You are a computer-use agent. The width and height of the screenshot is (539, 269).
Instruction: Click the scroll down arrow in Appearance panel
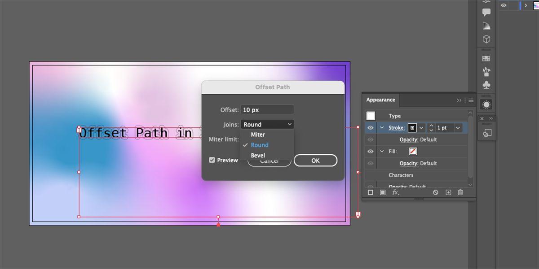coord(470,184)
